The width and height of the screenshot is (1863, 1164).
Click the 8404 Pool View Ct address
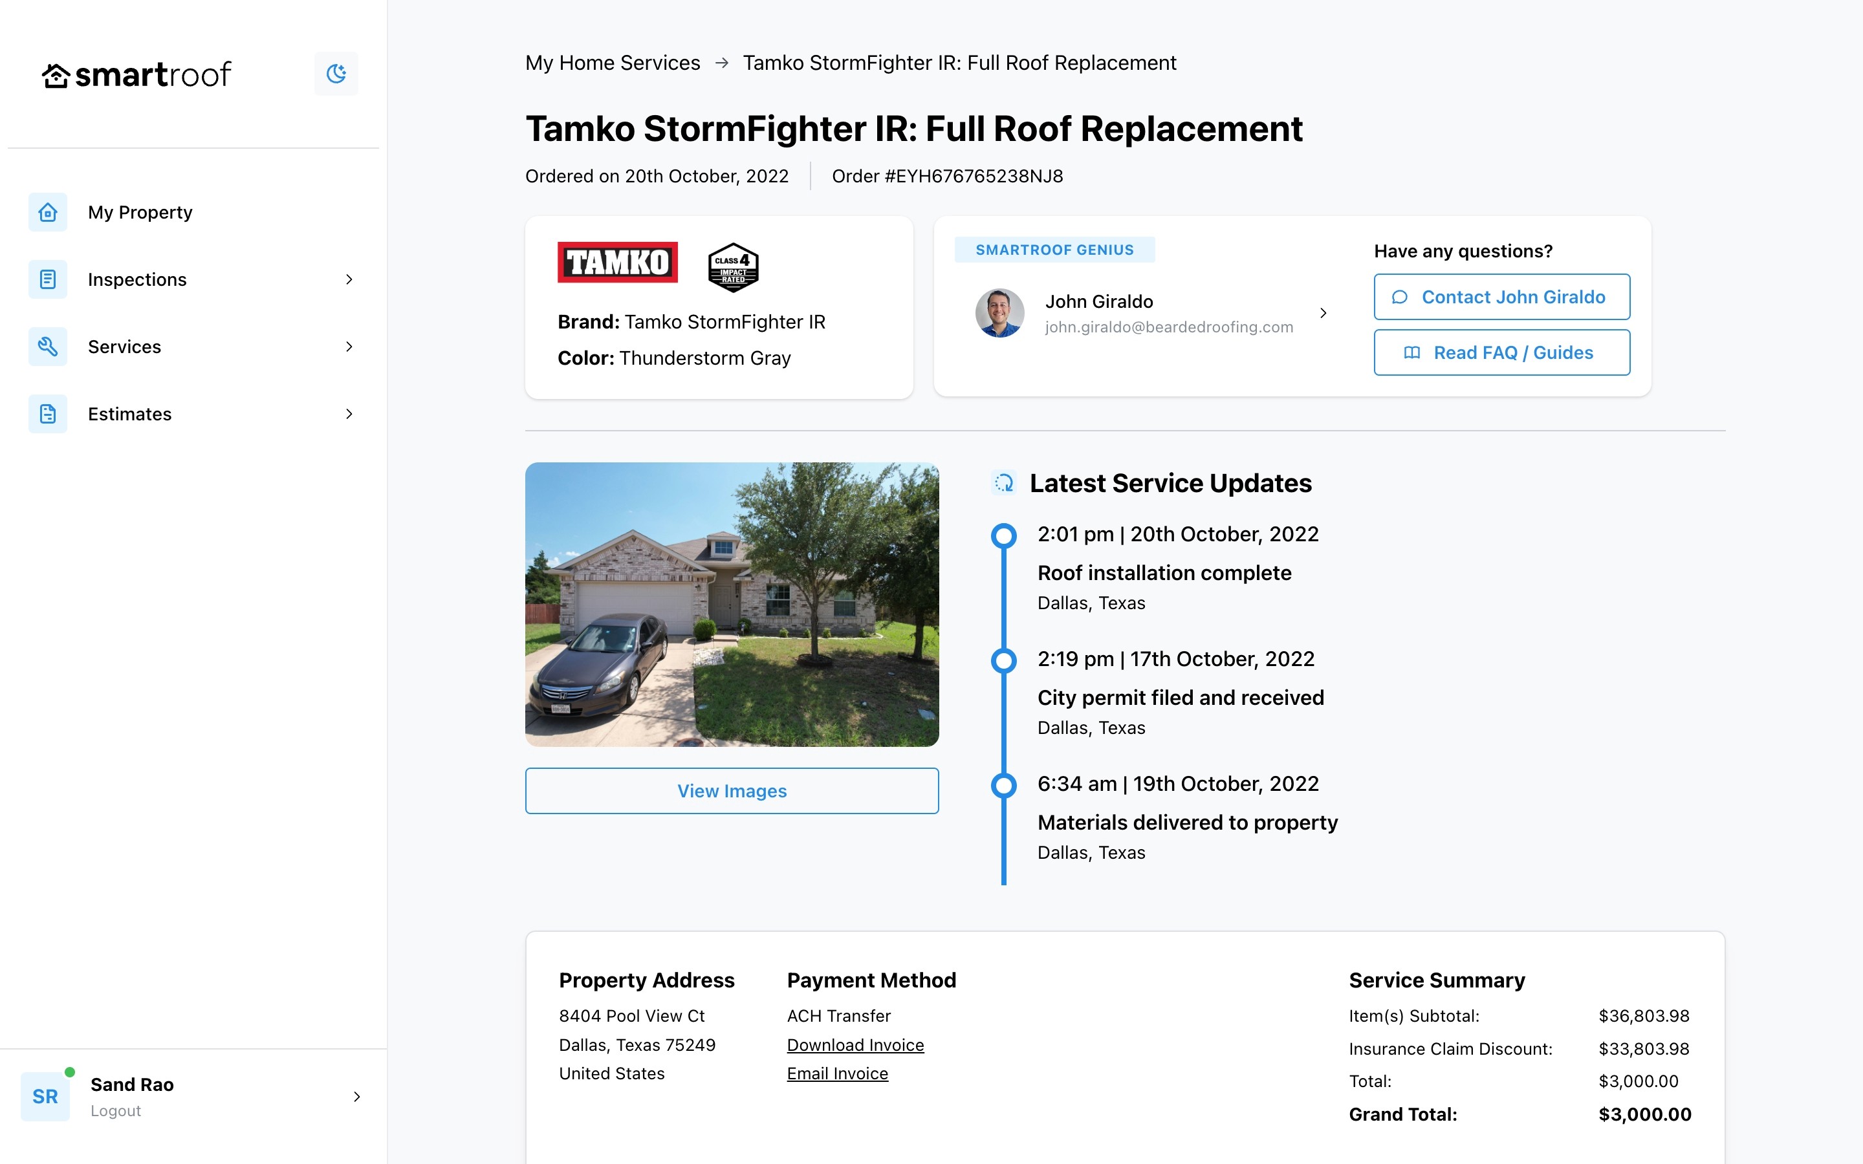click(632, 1016)
